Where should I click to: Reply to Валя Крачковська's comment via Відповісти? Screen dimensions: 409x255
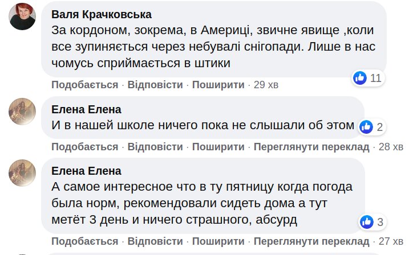click(x=155, y=85)
